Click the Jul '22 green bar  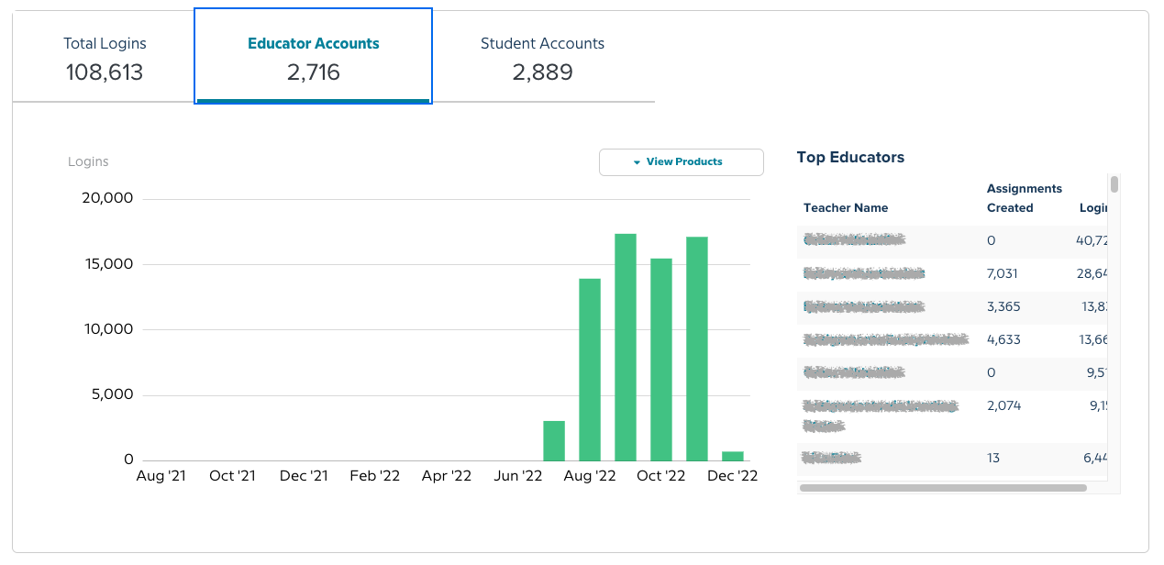pos(554,441)
